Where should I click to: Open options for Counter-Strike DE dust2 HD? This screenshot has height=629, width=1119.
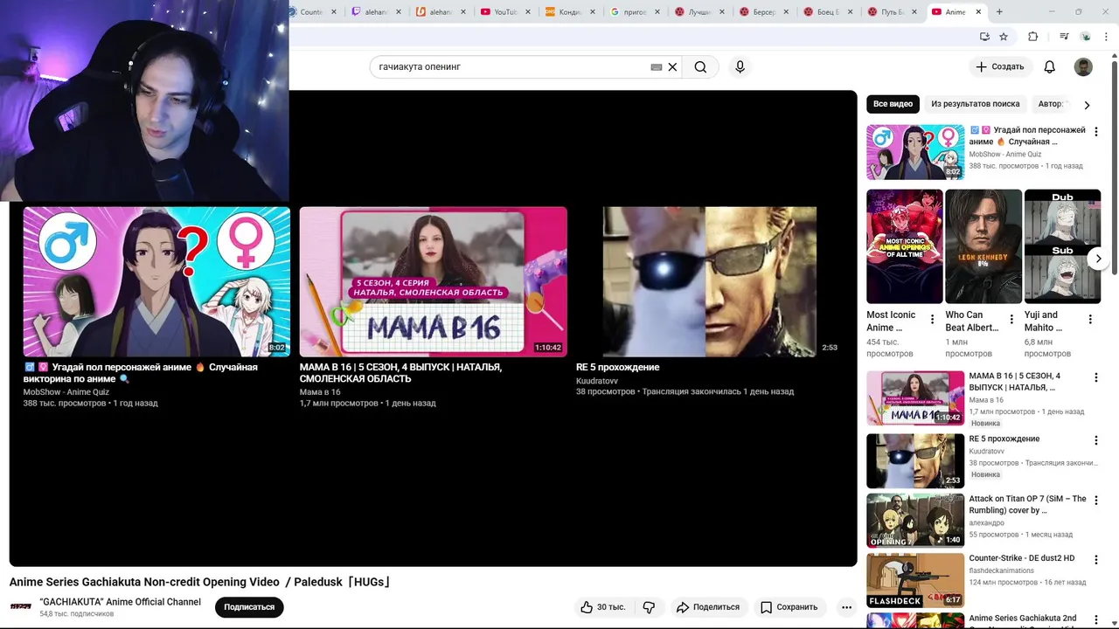(x=1095, y=560)
